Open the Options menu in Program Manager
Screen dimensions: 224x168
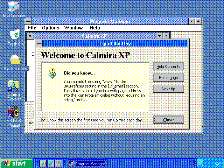coord(50,28)
